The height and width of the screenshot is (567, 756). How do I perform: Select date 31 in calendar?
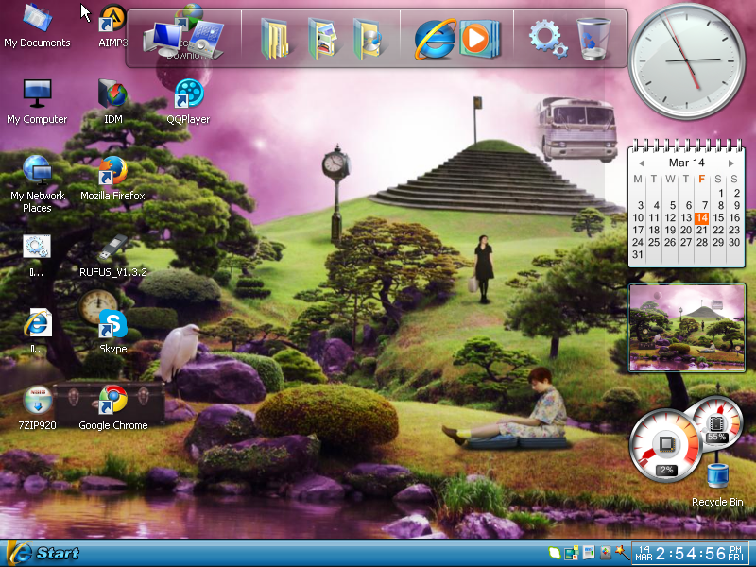(637, 254)
